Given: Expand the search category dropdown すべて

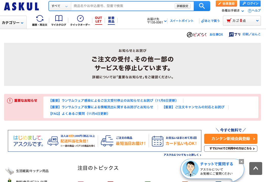Looking at the screenshot, I should pyautogui.click(x=60, y=6).
